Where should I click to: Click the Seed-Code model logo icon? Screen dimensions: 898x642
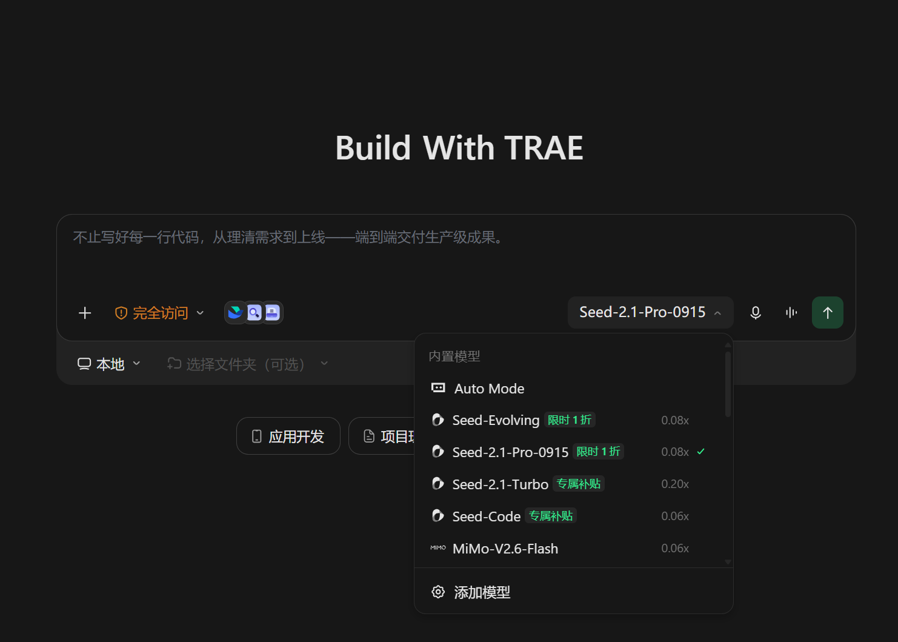tap(437, 515)
